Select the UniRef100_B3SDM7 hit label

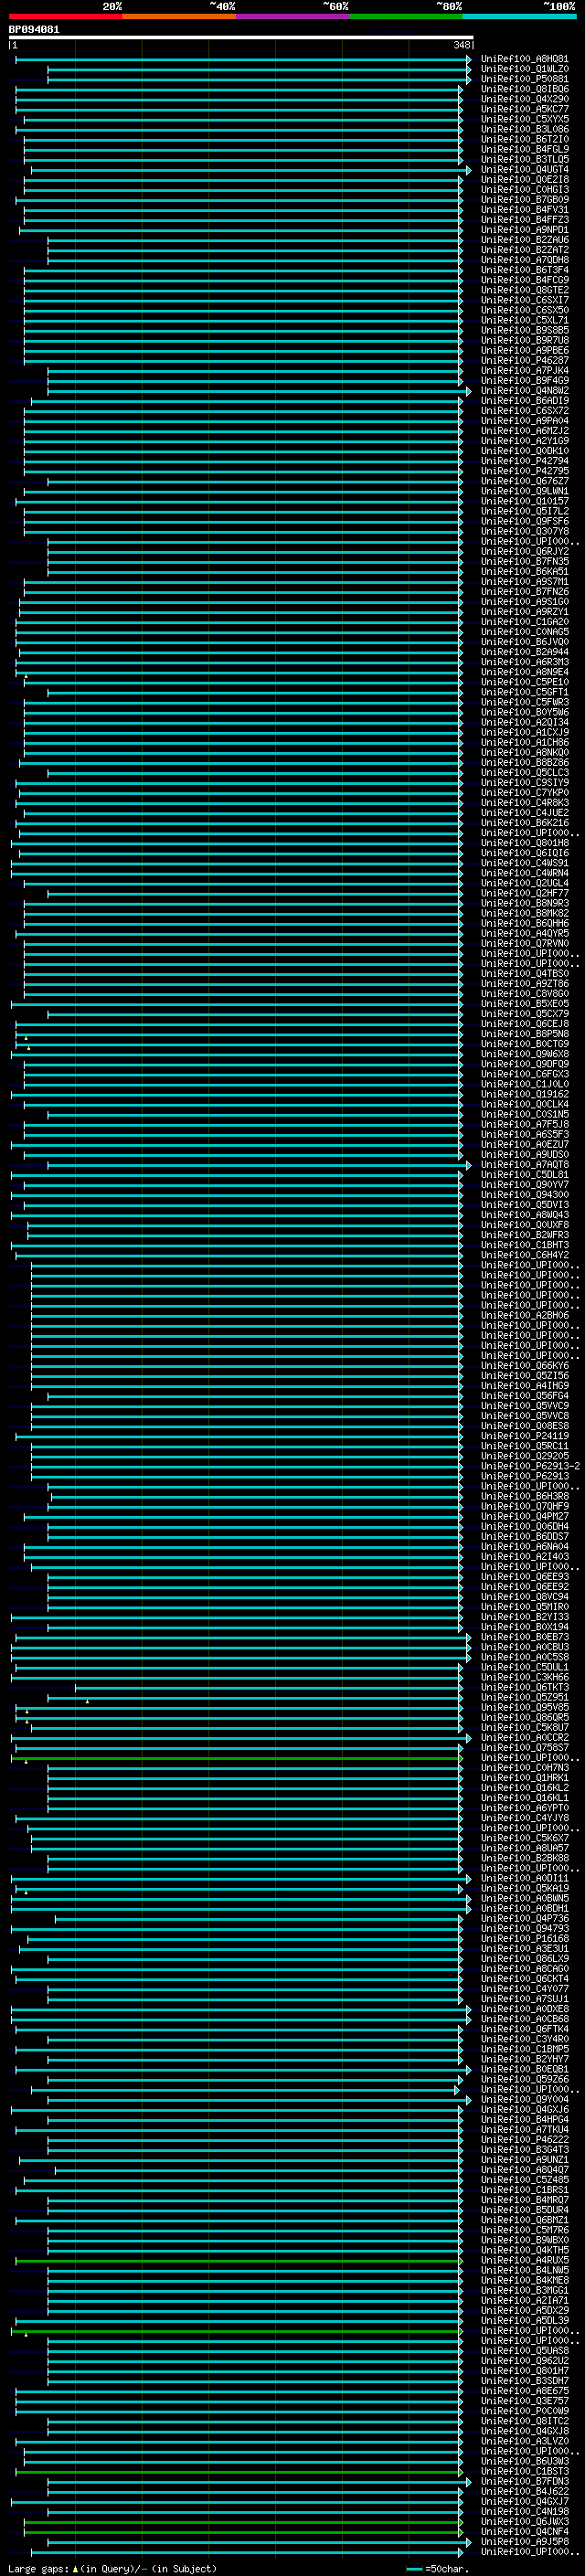click(524, 2380)
